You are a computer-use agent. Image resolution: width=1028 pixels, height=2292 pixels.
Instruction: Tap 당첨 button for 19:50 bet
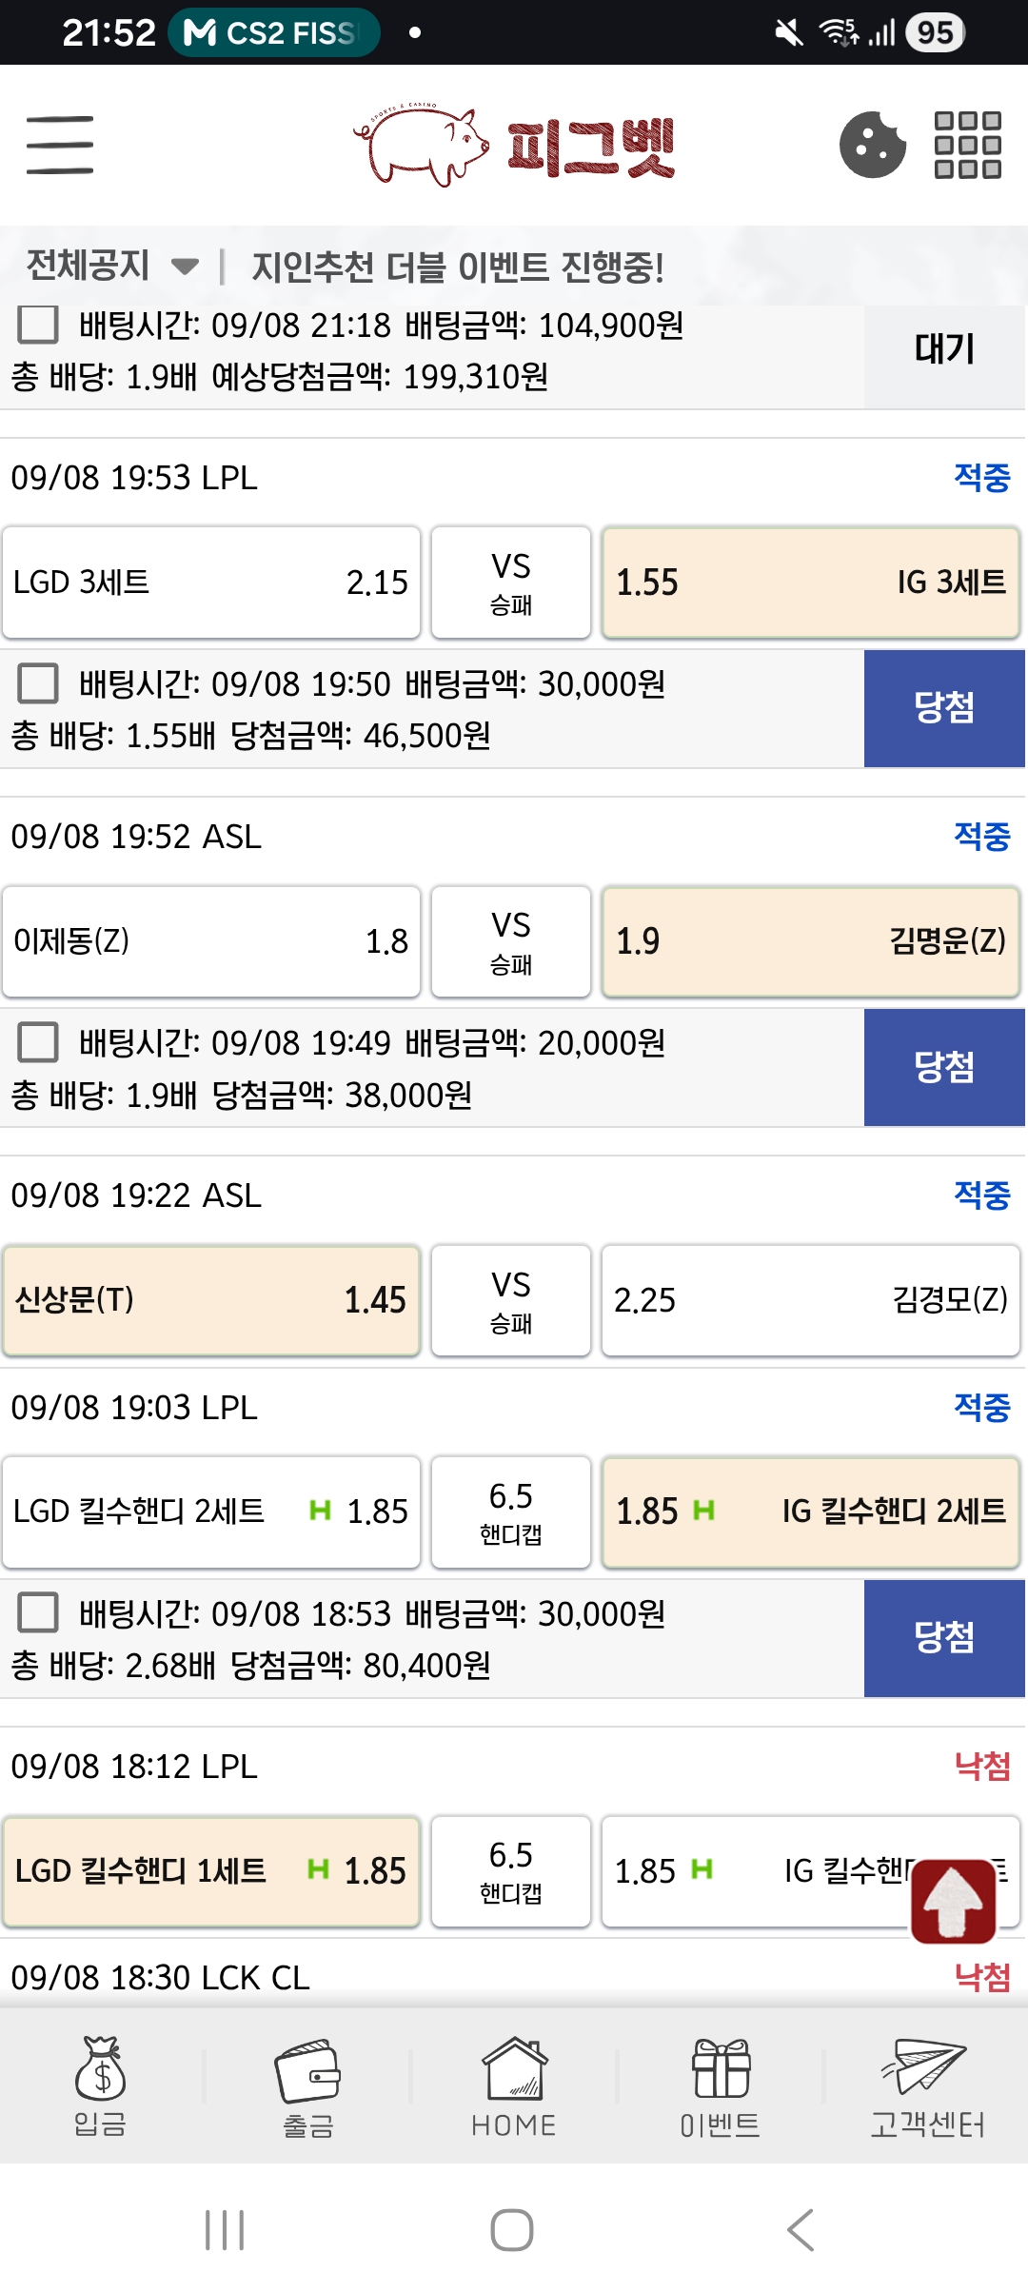[x=944, y=708]
